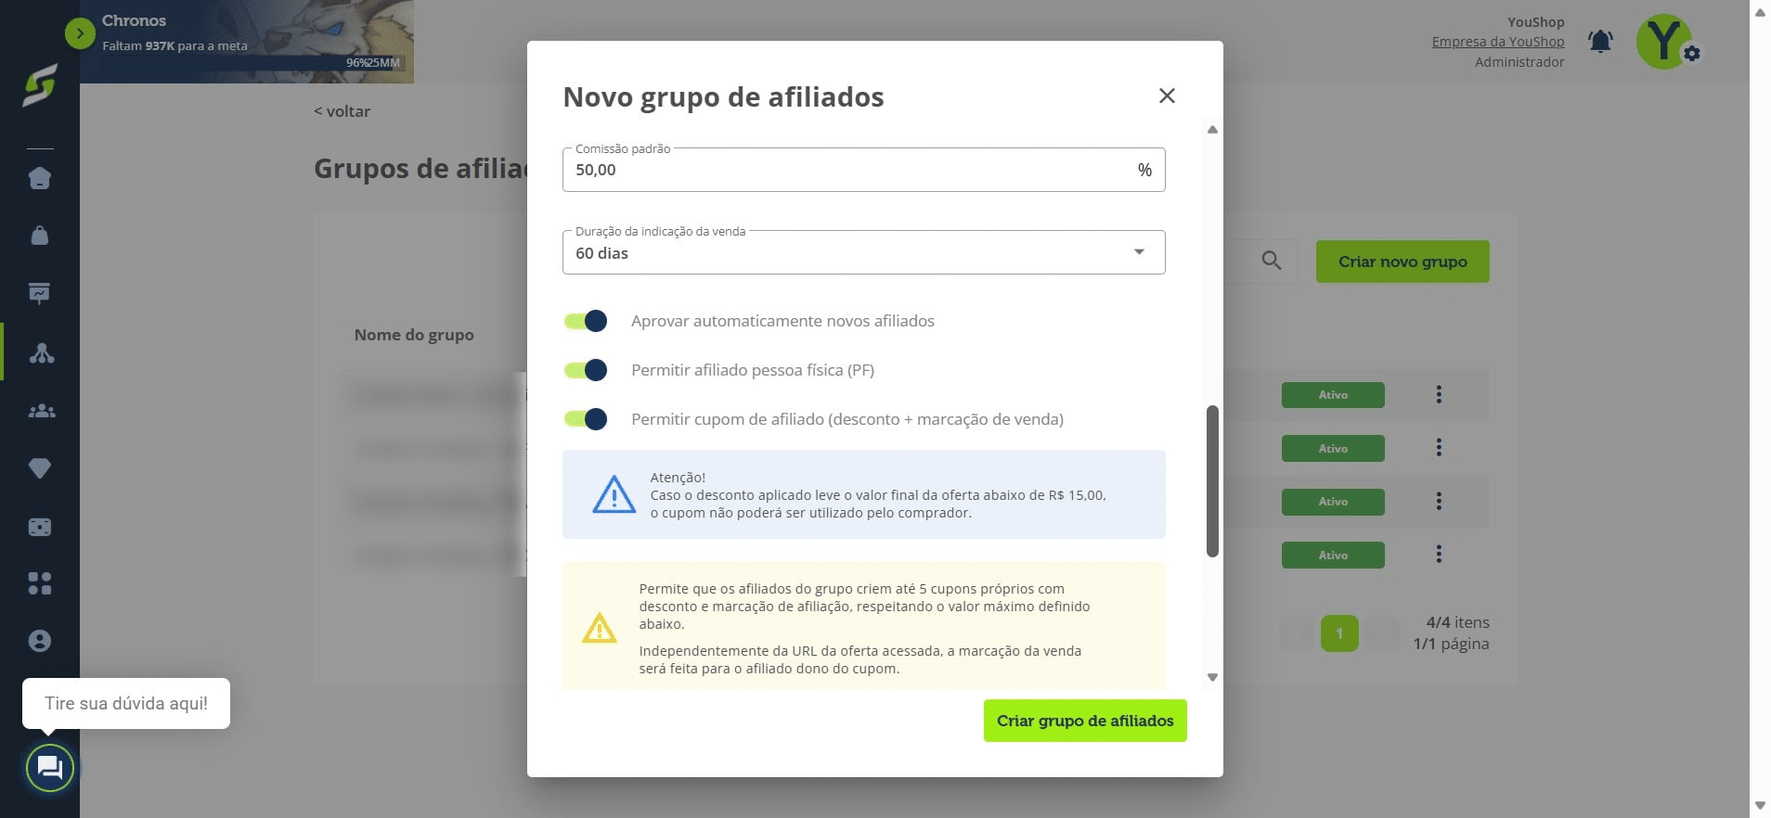Open the affiliates network icon in the sidebar
1771x818 pixels.
(x=42, y=352)
